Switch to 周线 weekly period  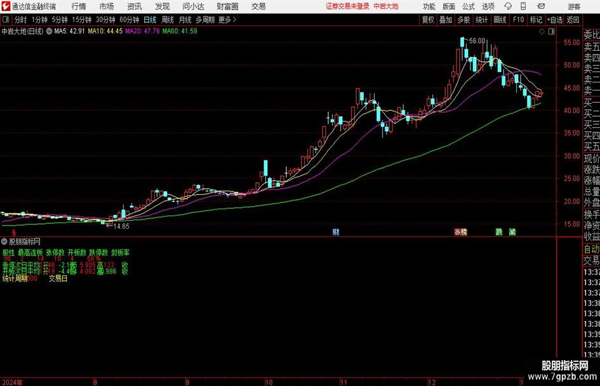click(168, 20)
